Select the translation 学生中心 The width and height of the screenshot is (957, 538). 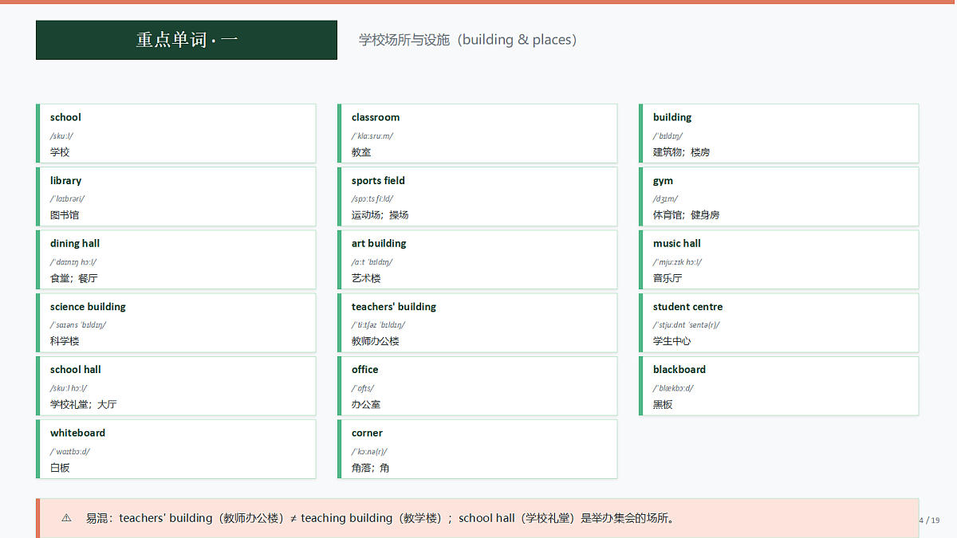672,341
